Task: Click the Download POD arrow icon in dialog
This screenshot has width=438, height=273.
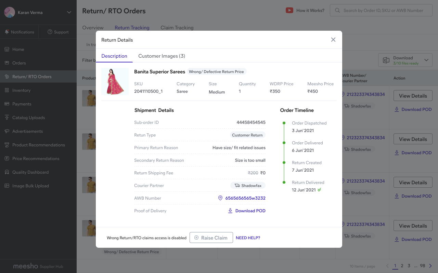Action: click(230, 211)
